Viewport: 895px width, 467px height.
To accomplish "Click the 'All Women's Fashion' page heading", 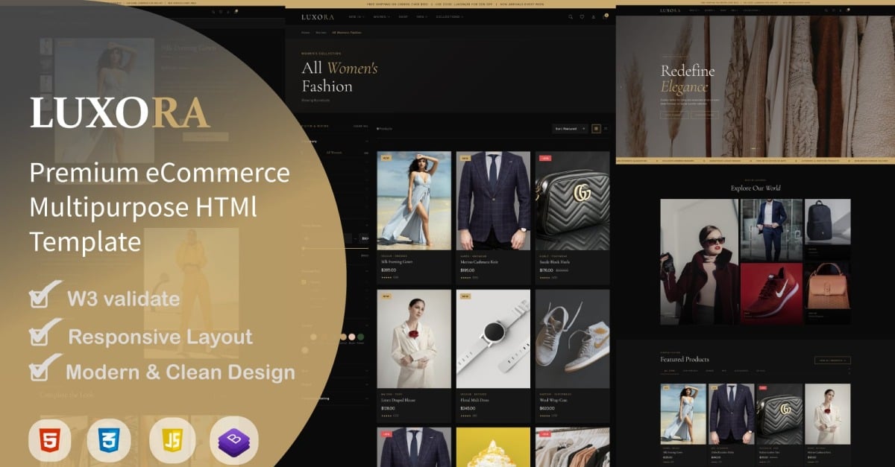I will click(x=339, y=77).
